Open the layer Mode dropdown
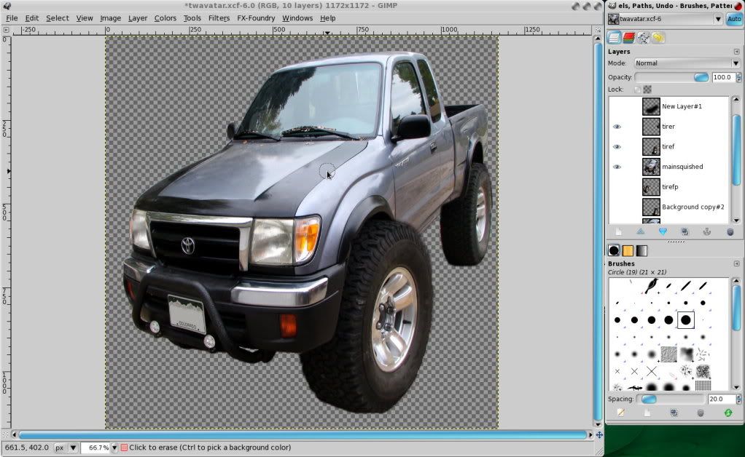The height and width of the screenshot is (457, 745). point(687,63)
